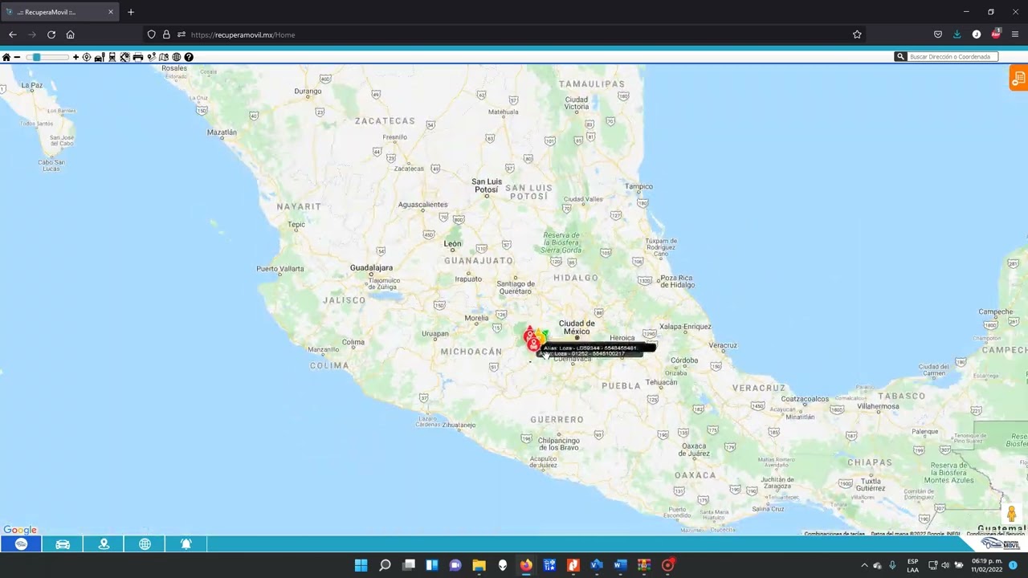Click the home icon in the map toolbar

pyautogui.click(x=6, y=57)
